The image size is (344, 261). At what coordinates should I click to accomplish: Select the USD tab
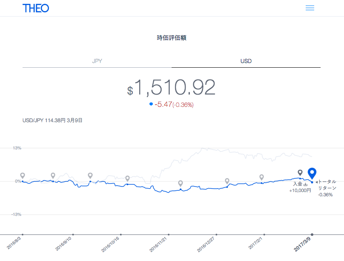point(246,61)
